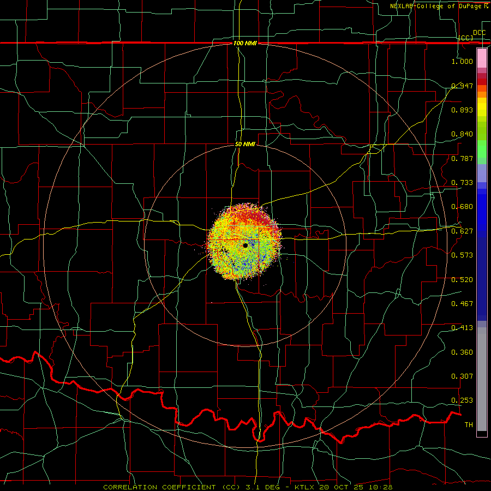Click the Correlation Coefficient KTLX caption text

coord(248,487)
